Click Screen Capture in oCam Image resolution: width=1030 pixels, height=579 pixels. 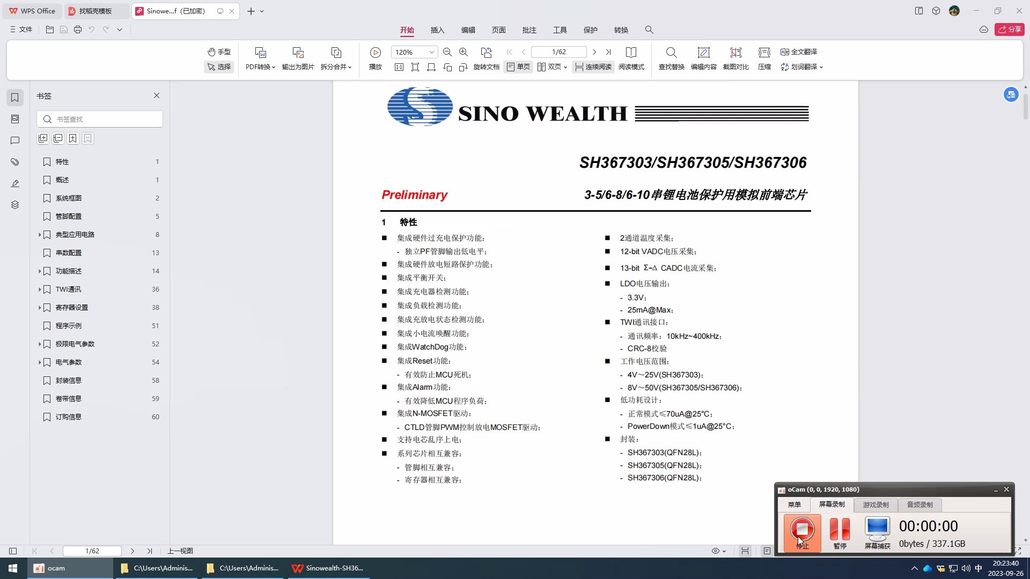[877, 532]
